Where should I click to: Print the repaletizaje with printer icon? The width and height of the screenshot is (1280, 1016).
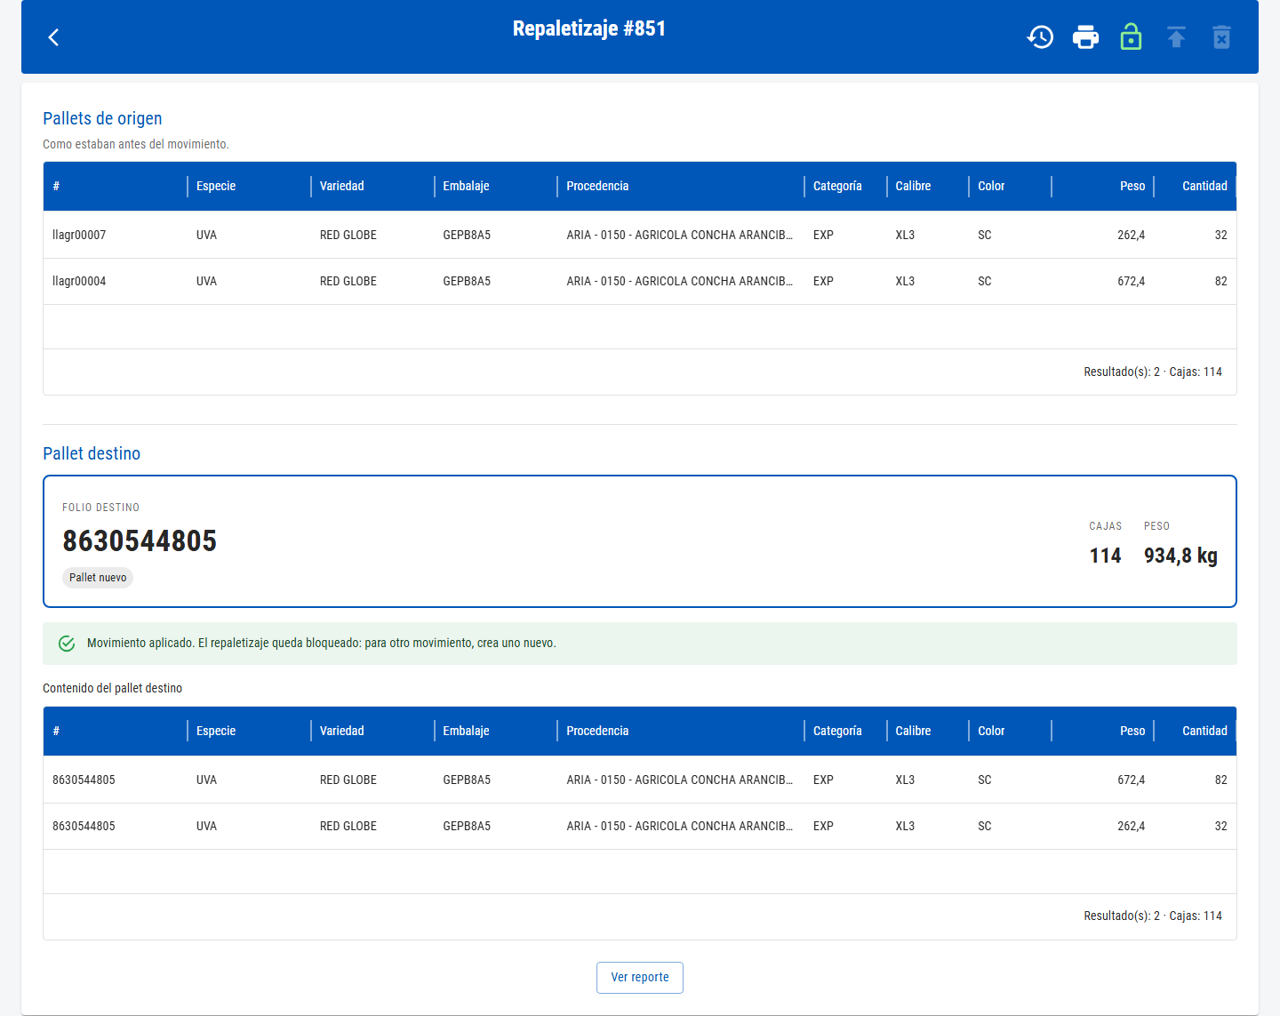1085,37
